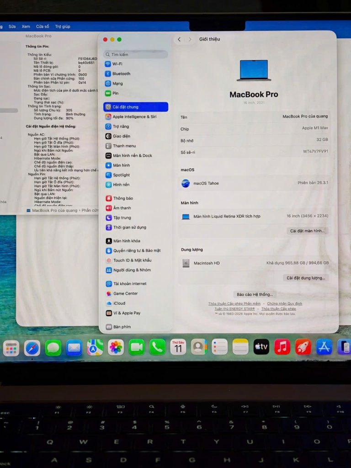Open the Sửa menu in menu bar
Screen dimensions: 351x468
(x=12, y=27)
